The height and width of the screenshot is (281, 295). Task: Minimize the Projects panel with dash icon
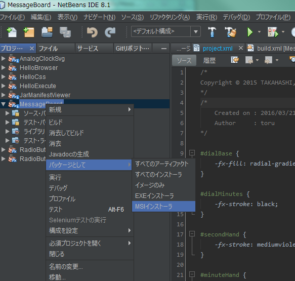tap(164, 49)
